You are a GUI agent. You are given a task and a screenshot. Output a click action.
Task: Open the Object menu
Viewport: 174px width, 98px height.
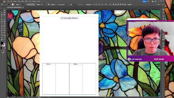[x=15, y=1]
